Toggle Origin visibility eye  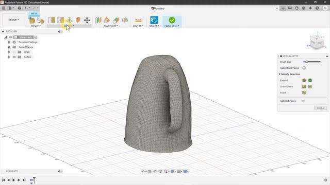(14, 52)
